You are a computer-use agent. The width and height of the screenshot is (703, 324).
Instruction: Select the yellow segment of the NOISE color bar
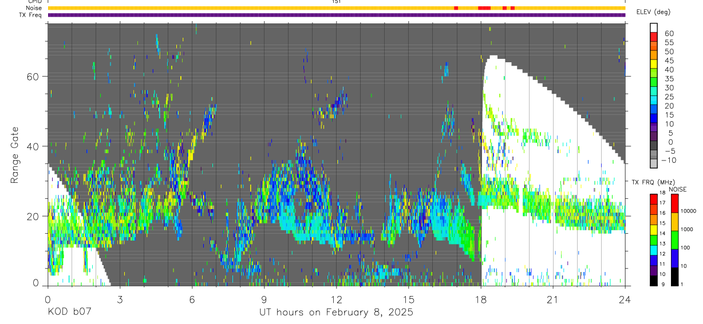pos(674,222)
